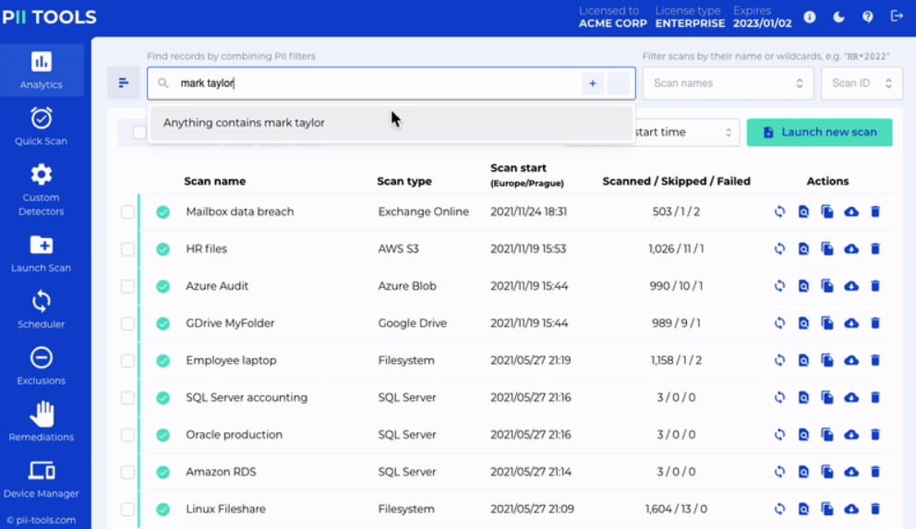Click the 'Scan type' column header
The height and width of the screenshot is (529, 916).
click(404, 181)
